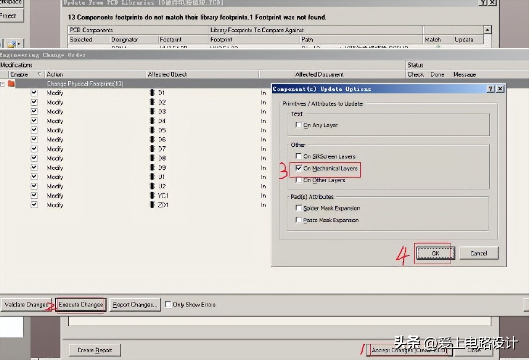The height and width of the screenshot is (360, 529).
Task: Click the Selected column header
Action: (x=89, y=39)
